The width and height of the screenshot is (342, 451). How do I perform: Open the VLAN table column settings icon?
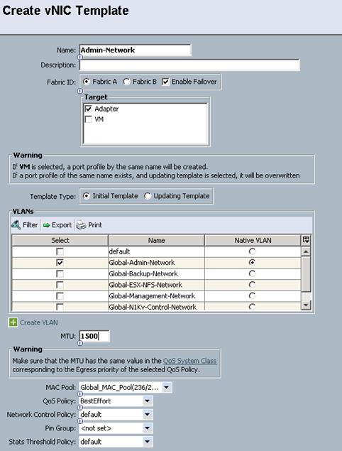[306, 240]
